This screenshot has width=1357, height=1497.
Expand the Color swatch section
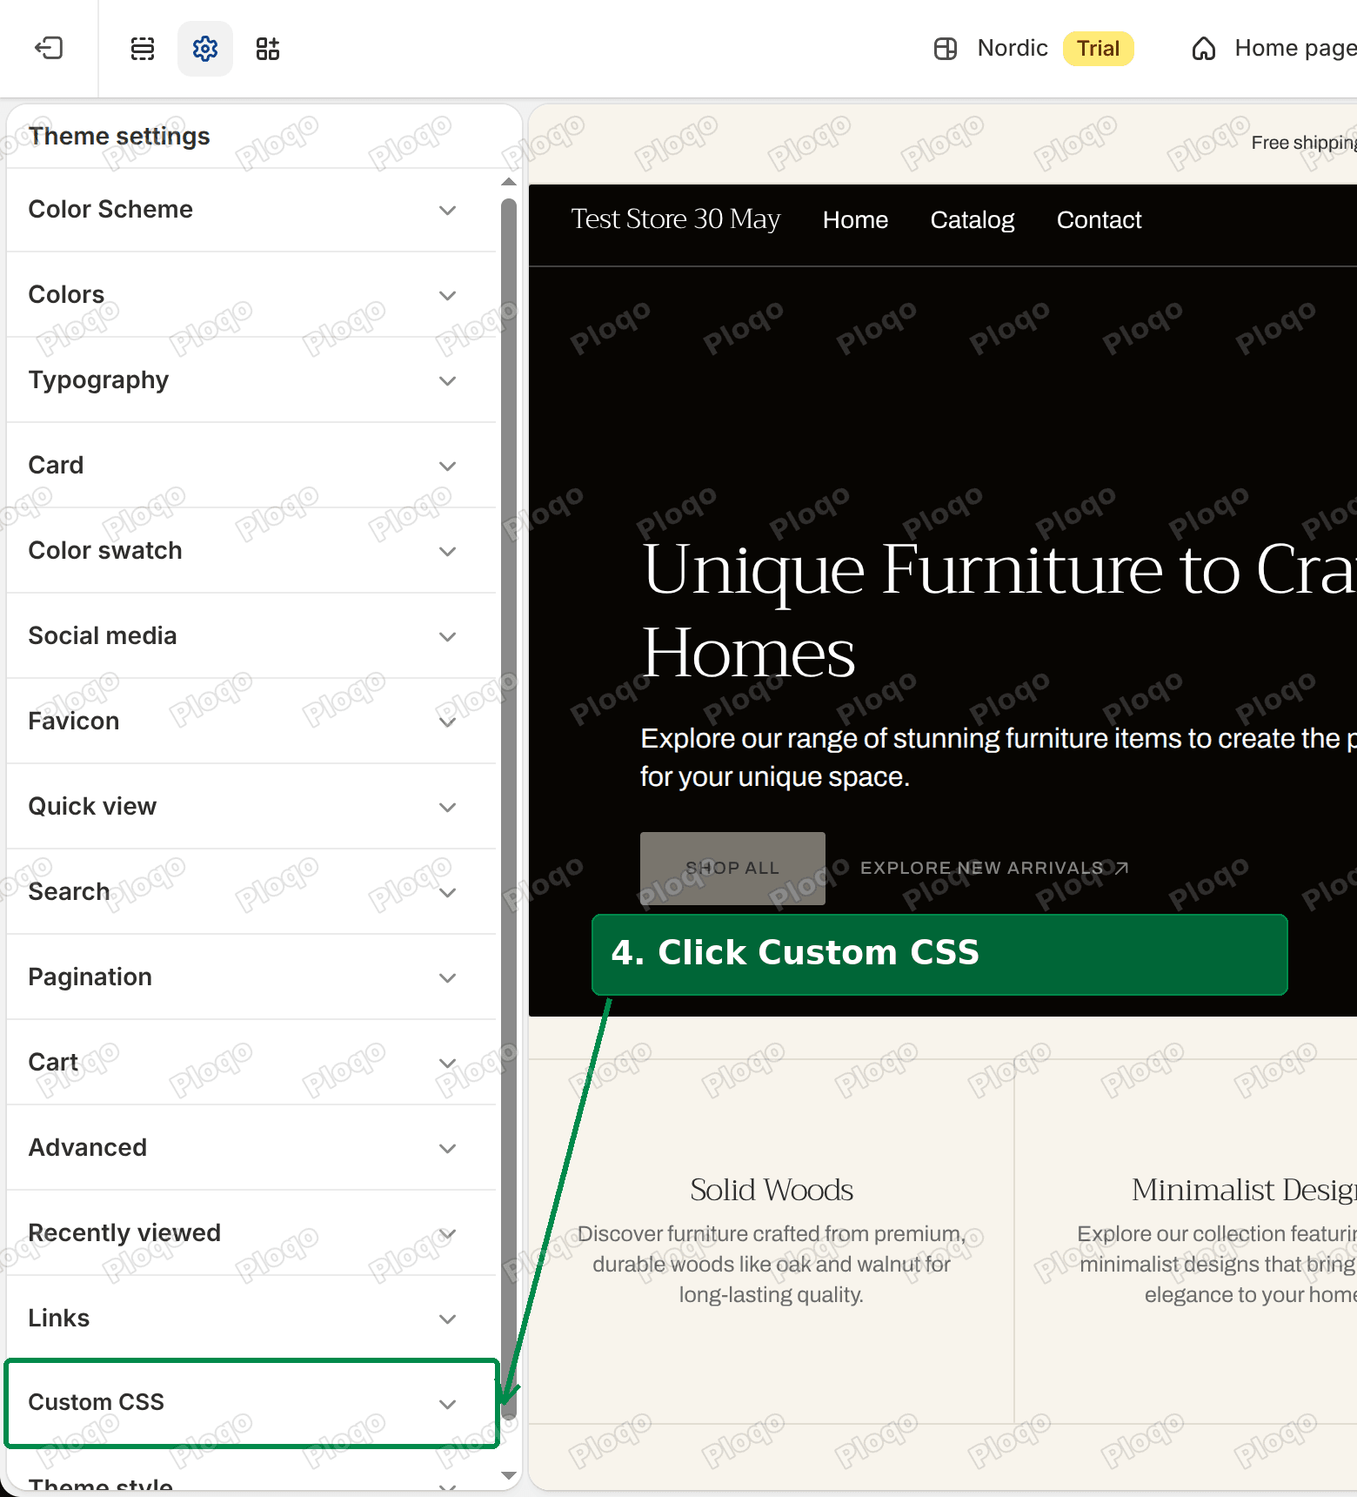(x=251, y=551)
